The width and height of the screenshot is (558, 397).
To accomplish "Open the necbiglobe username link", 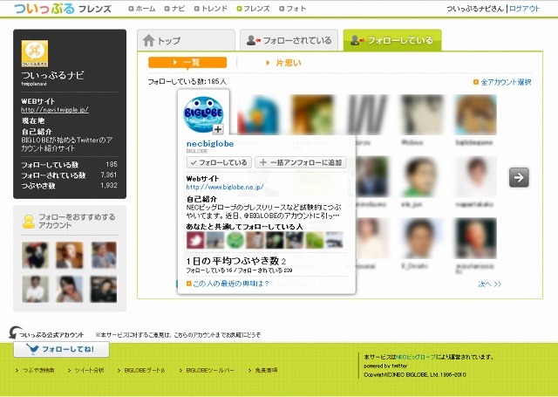I will (210, 144).
